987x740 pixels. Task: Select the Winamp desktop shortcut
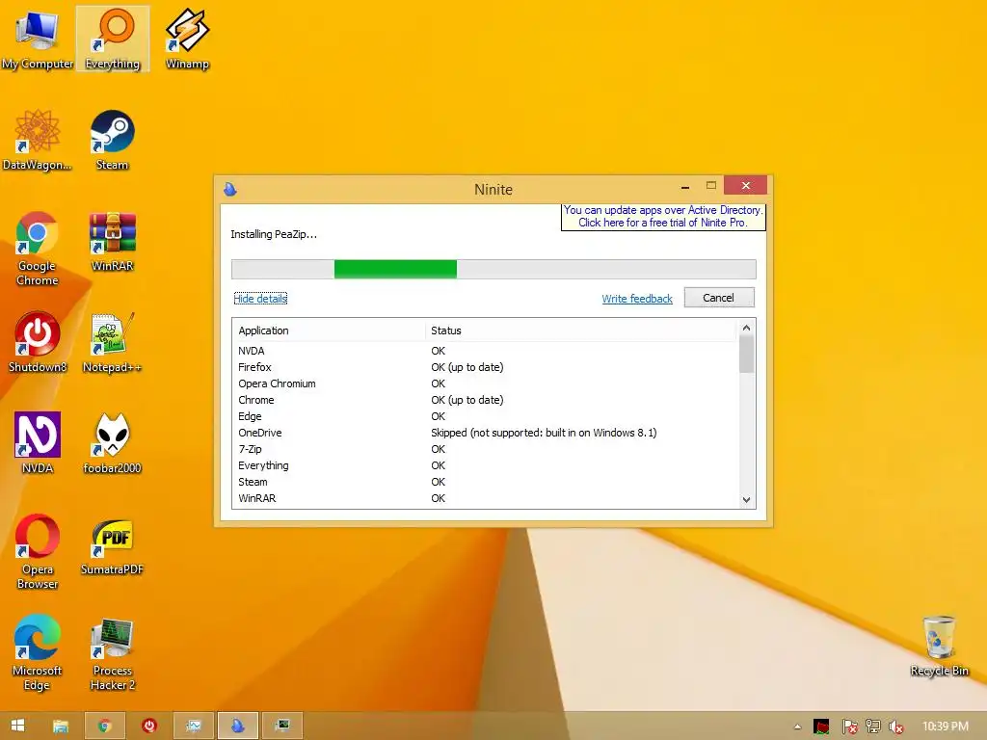(x=187, y=40)
